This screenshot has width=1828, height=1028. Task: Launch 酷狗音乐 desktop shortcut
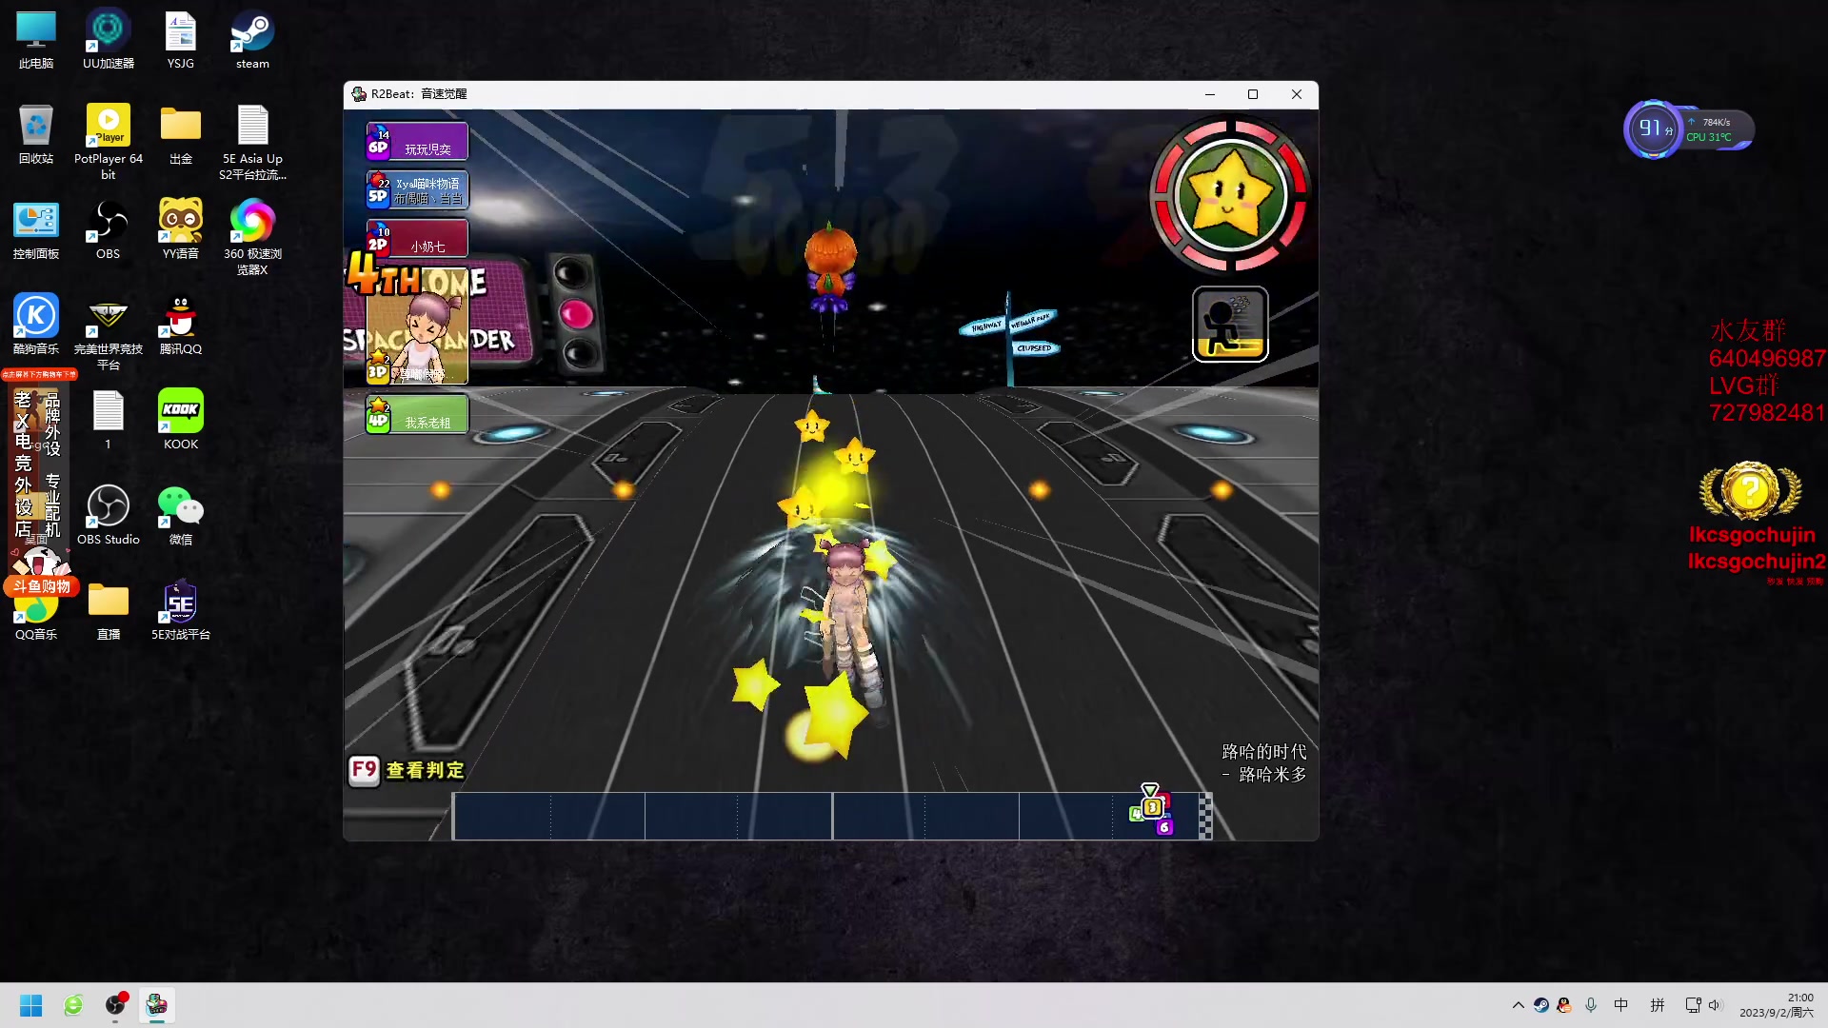point(36,325)
